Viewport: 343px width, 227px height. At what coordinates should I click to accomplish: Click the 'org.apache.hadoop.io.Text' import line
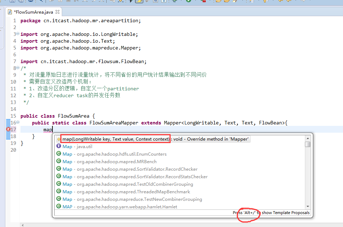tap(68, 41)
